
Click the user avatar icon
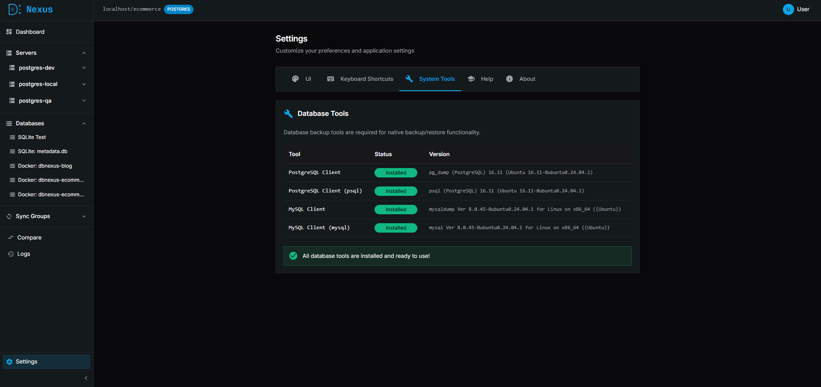click(x=788, y=9)
